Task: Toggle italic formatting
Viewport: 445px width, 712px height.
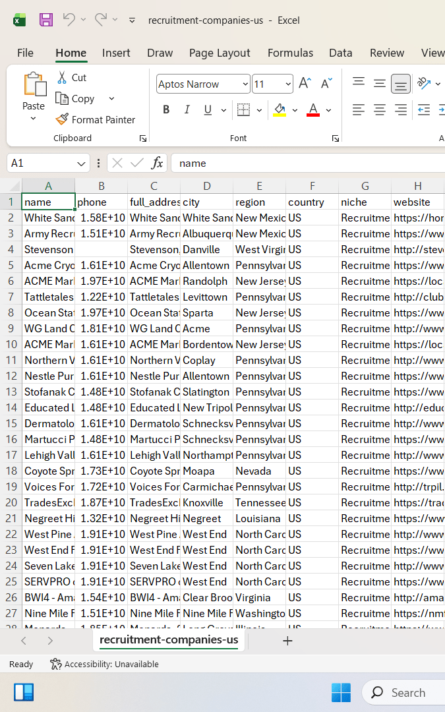Action: [187, 109]
